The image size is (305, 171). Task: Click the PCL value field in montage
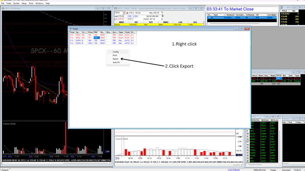pyautogui.click(x=157, y=13)
